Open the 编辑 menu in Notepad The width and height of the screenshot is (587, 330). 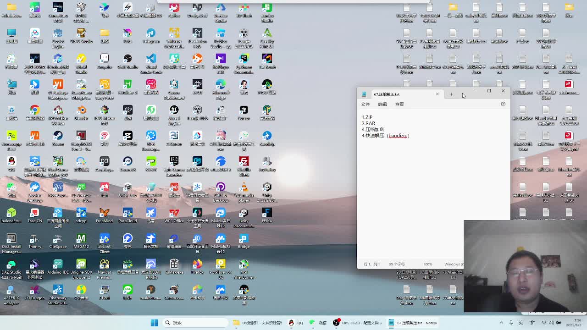[382, 104]
